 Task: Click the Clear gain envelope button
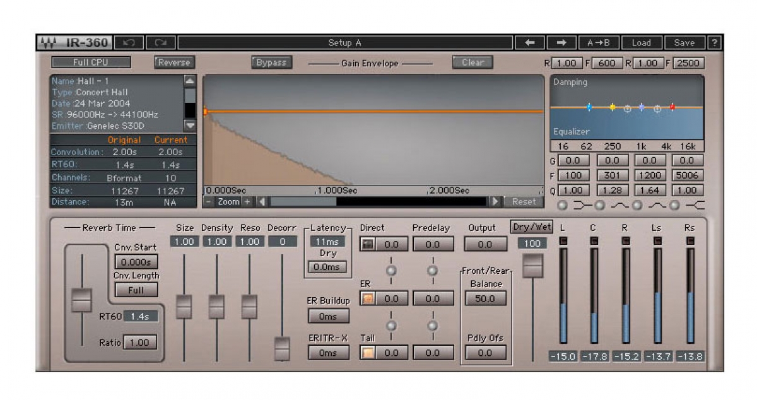(473, 62)
